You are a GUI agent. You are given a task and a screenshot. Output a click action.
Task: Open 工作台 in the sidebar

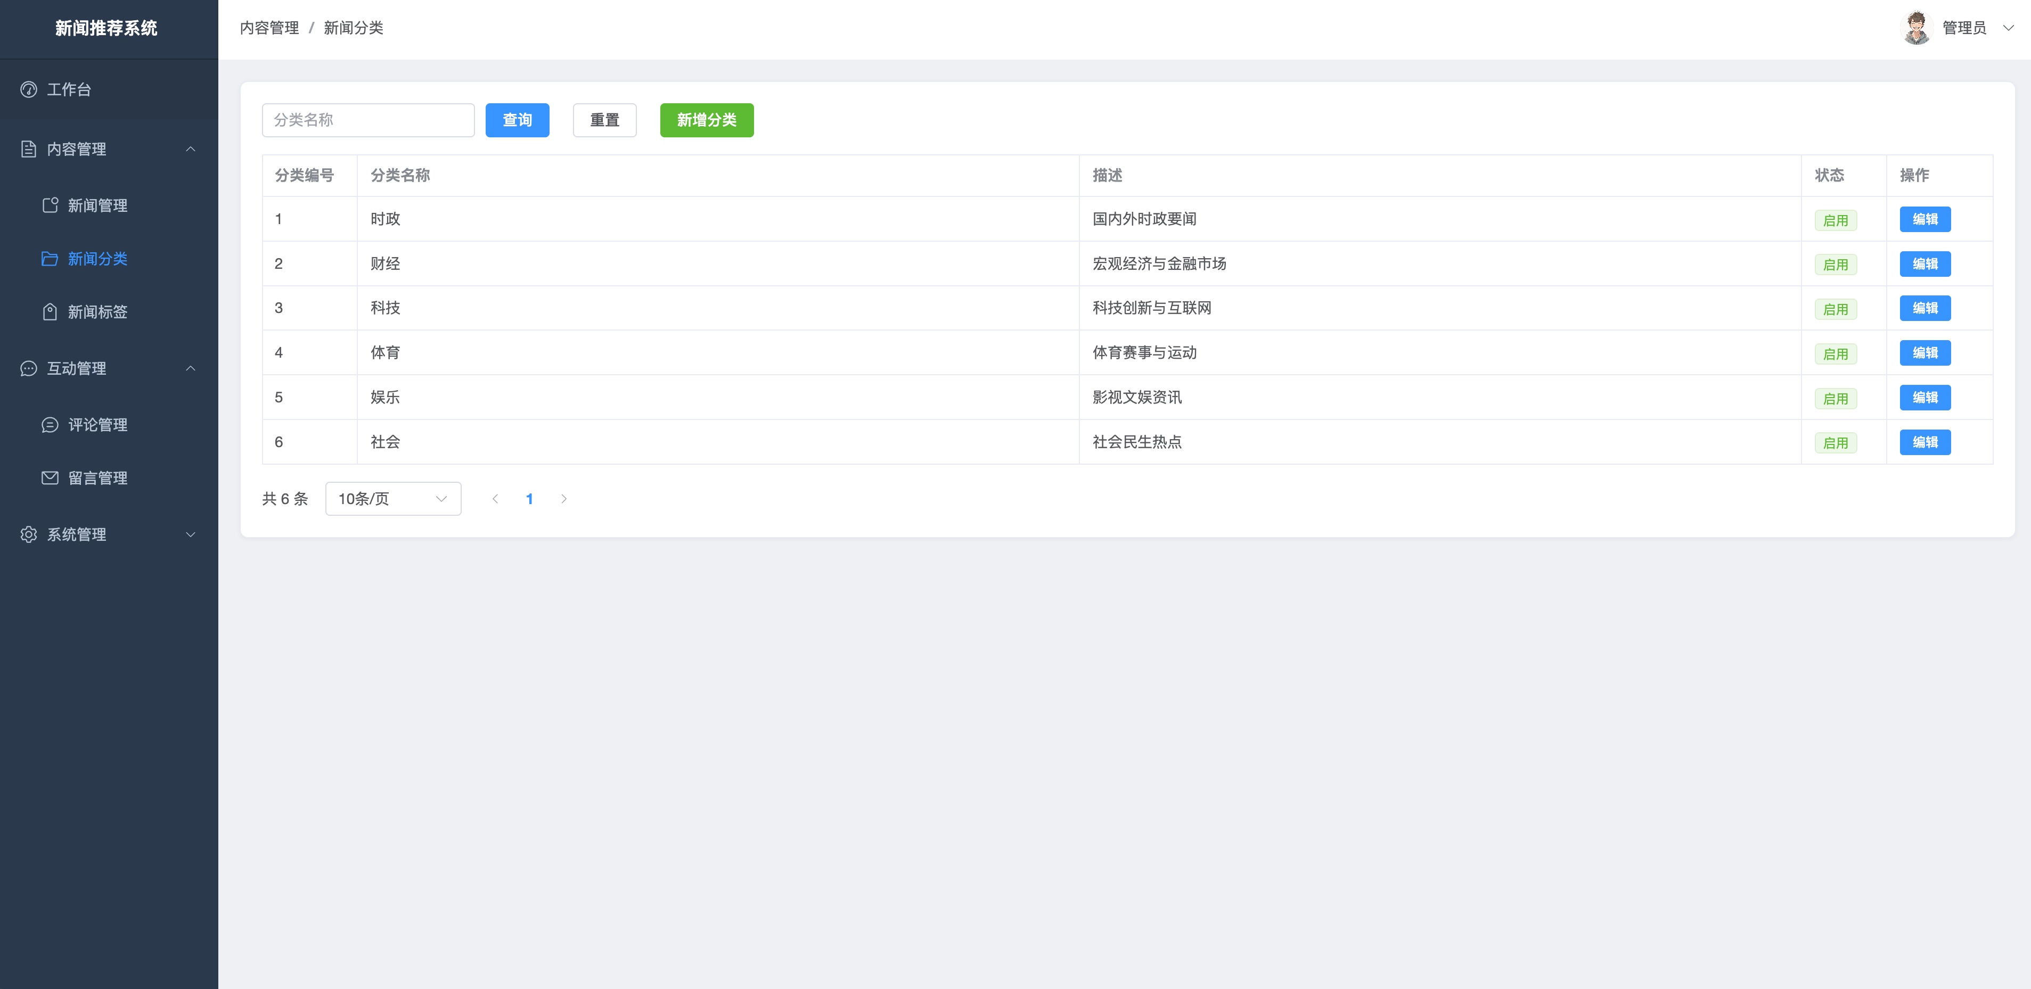point(109,89)
